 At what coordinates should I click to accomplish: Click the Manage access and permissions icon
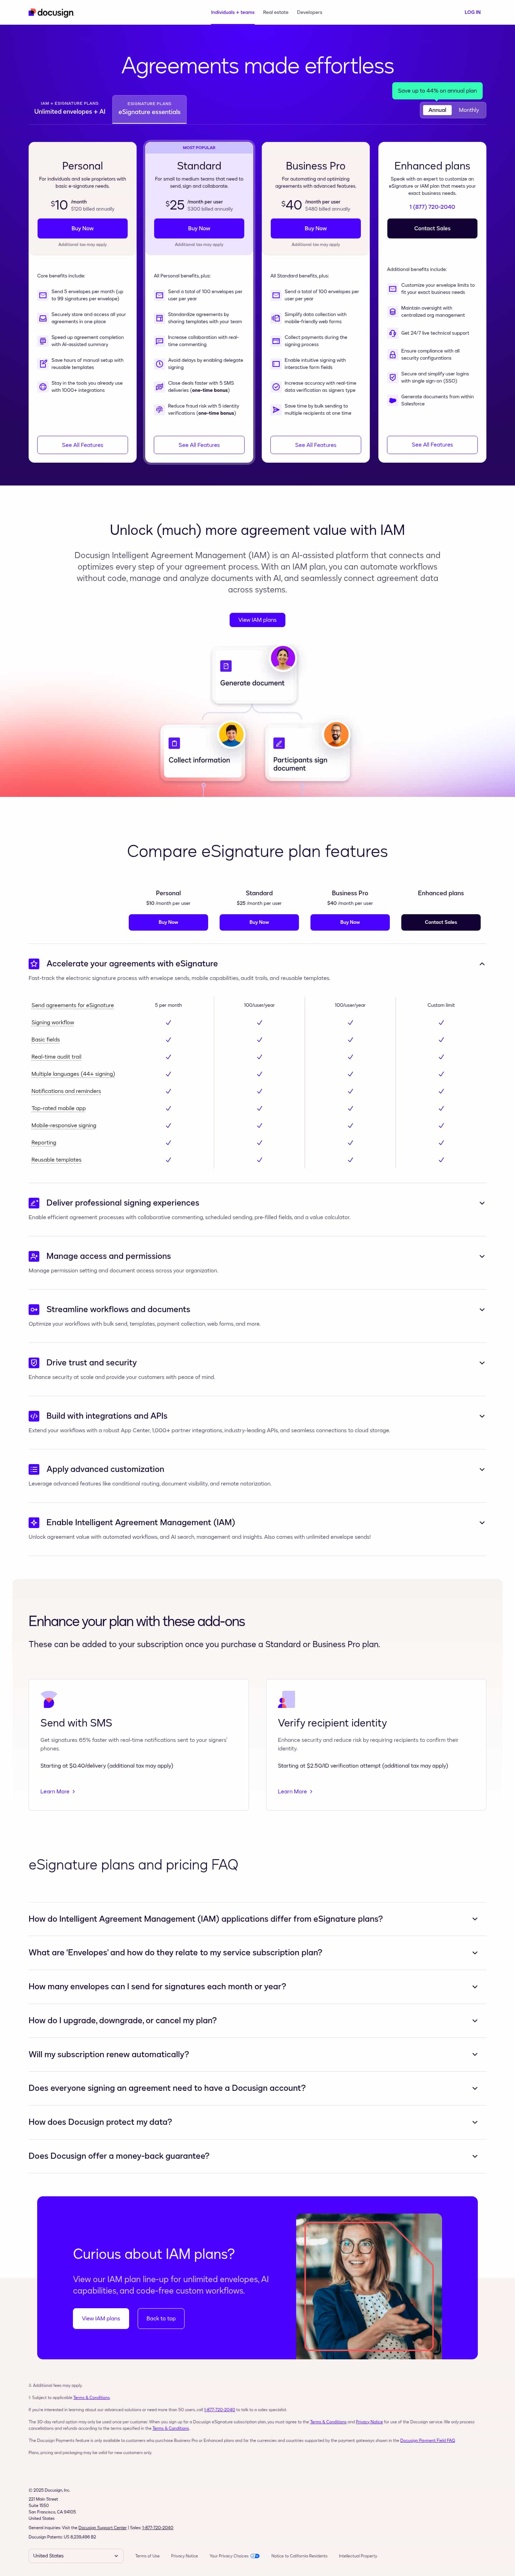pyautogui.click(x=34, y=1256)
